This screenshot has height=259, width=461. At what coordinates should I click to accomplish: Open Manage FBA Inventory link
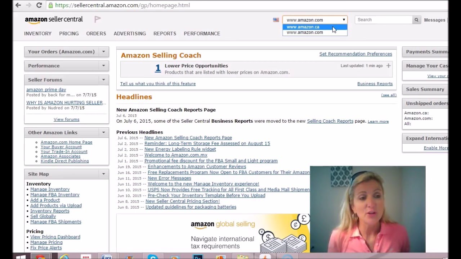coord(55,195)
